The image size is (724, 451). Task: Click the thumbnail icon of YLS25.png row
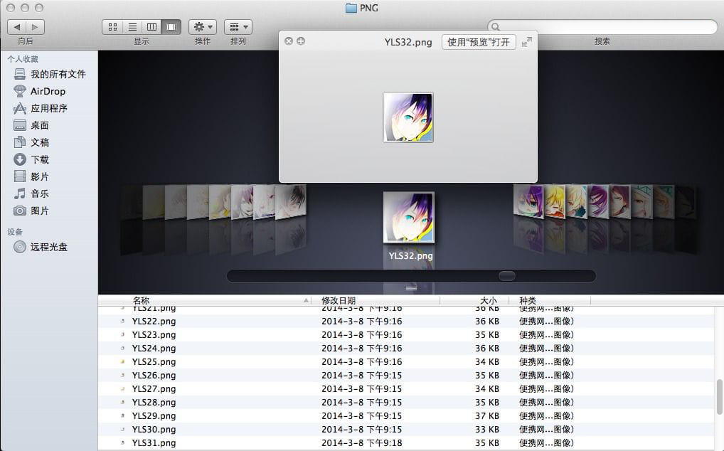(122, 362)
